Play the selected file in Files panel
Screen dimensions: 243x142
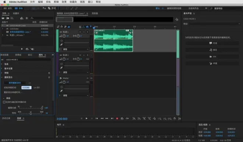(x=22, y=49)
